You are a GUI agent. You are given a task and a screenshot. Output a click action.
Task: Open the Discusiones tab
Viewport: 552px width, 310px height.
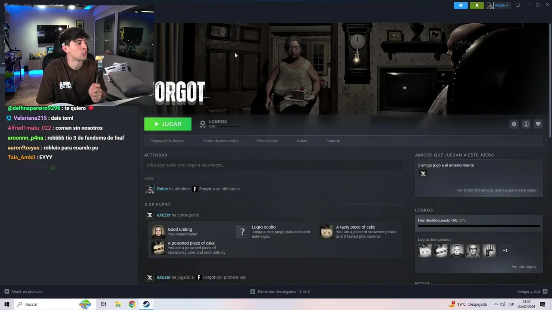click(x=267, y=141)
